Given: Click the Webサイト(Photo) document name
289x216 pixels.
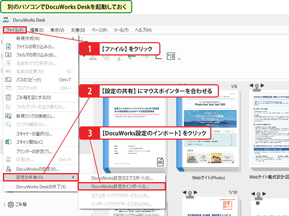Looking at the screenshot, I should coord(208,177).
